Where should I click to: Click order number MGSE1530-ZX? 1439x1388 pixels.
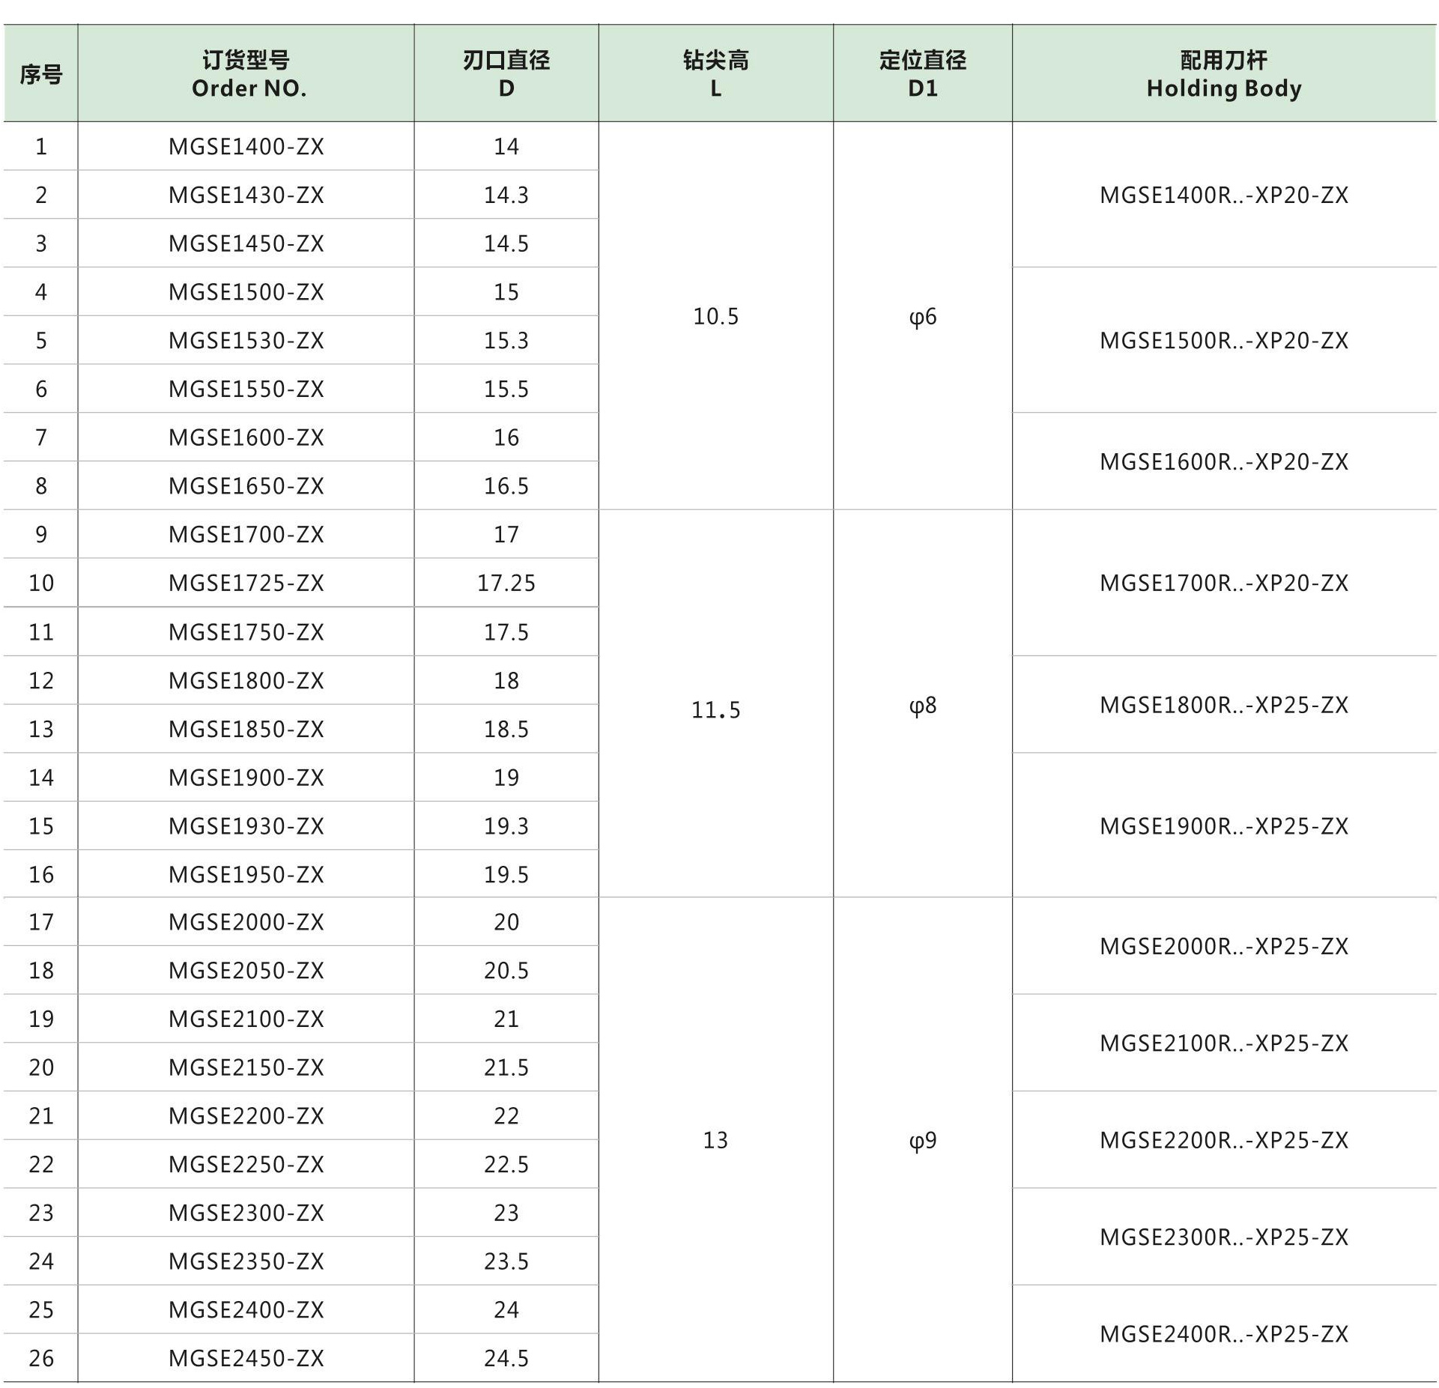pos(246,341)
